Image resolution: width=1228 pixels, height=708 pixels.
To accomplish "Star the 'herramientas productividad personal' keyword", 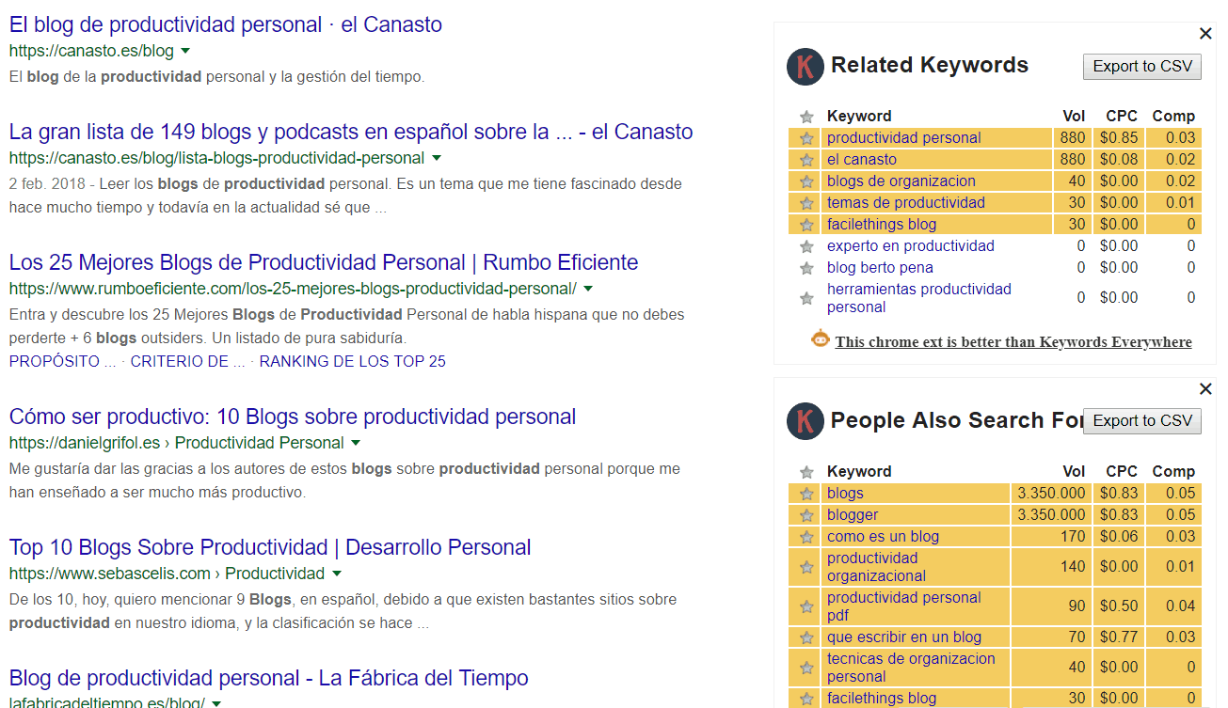I will pyautogui.click(x=806, y=297).
